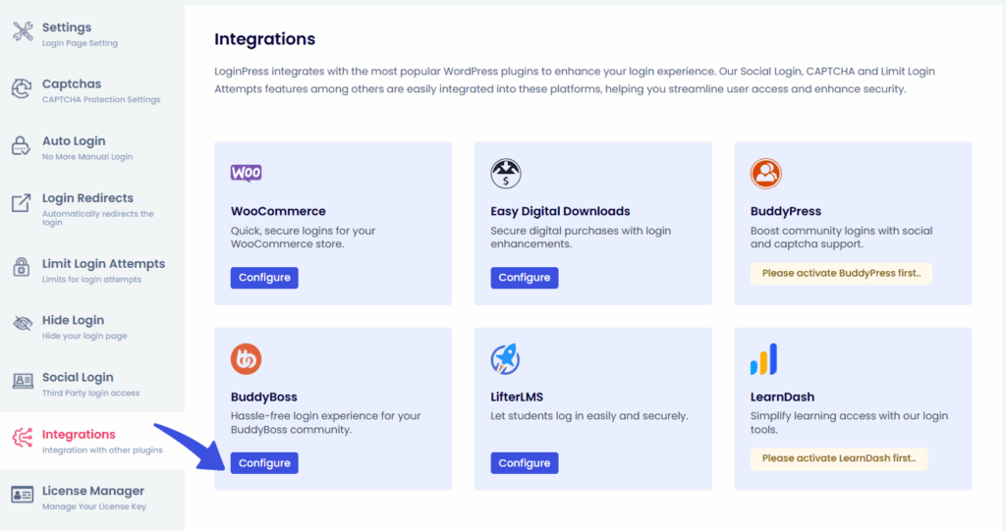Click the Login Redirects arrow icon
Viewport: 1006px width, 531px height.
click(22, 202)
